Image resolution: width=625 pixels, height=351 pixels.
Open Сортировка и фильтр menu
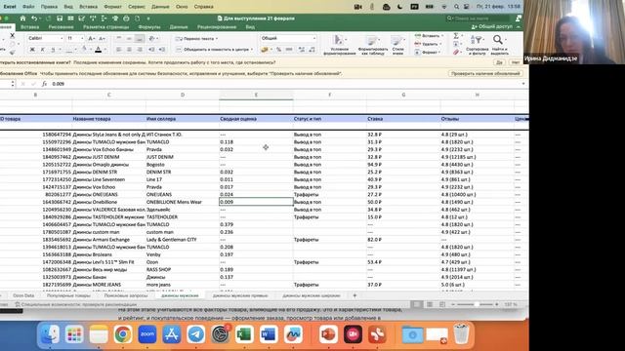[477, 44]
